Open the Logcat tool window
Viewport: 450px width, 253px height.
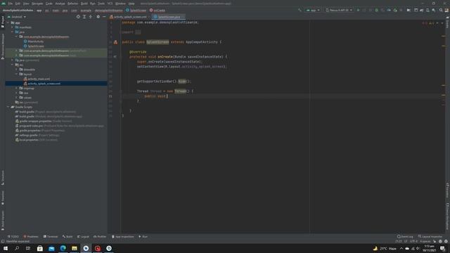click(84, 237)
